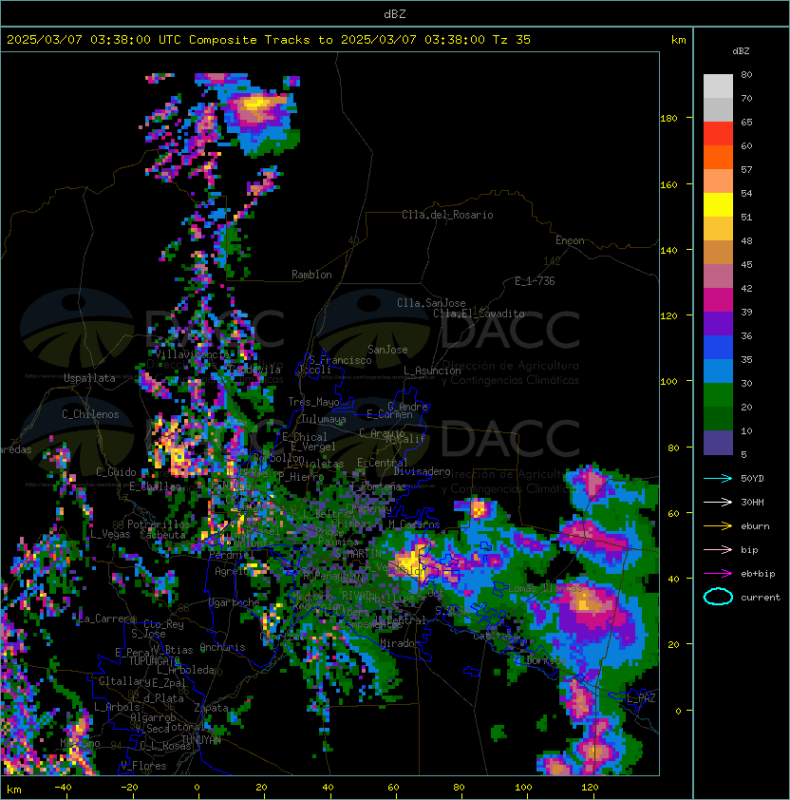790x800 pixels.
Task: Click the Lomas_Blancas map label
Action: click(545, 588)
